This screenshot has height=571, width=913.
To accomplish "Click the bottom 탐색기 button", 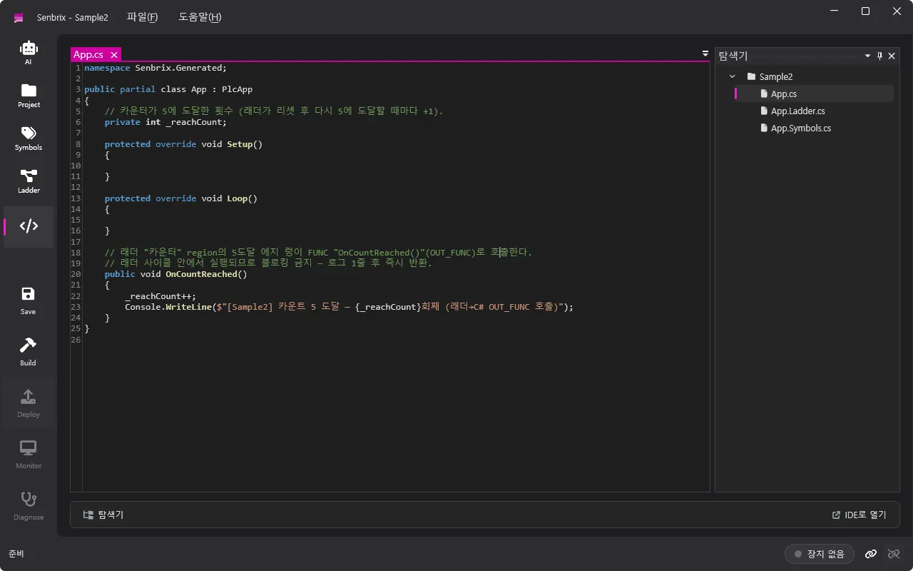I will pos(103,515).
